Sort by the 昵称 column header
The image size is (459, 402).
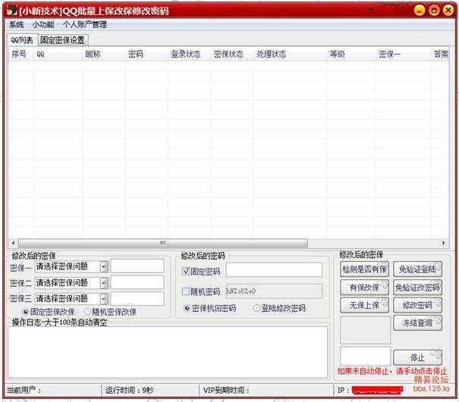(104, 55)
